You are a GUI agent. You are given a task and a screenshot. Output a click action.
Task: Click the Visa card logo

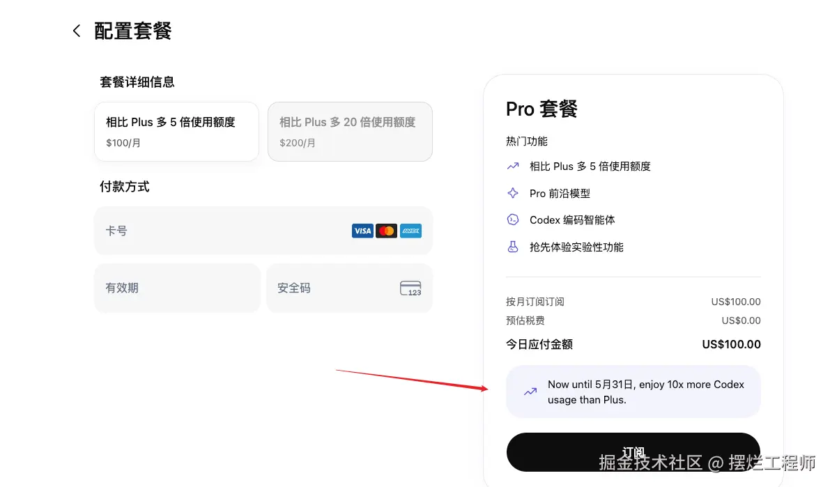coord(362,231)
